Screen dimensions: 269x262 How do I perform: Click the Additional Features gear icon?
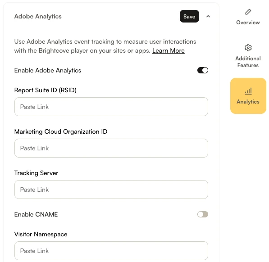coord(248,48)
